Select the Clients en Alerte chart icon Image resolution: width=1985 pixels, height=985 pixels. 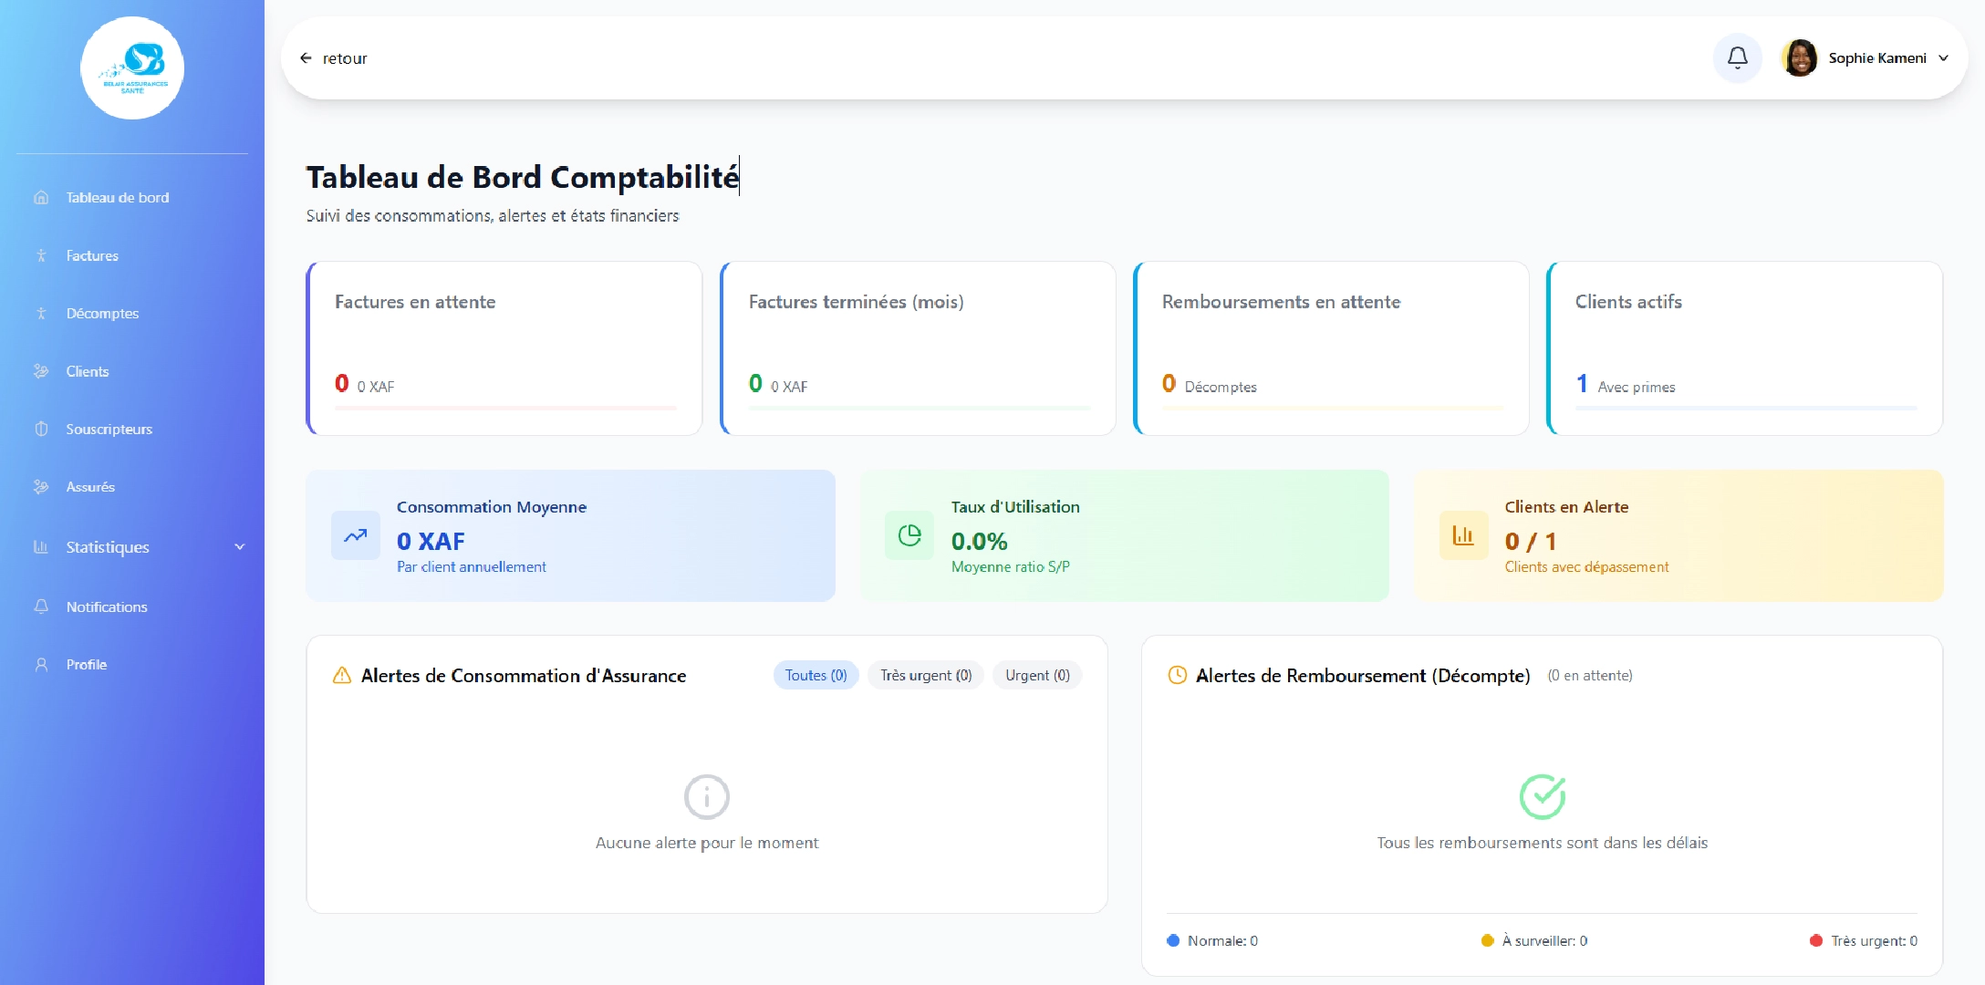pyautogui.click(x=1462, y=535)
